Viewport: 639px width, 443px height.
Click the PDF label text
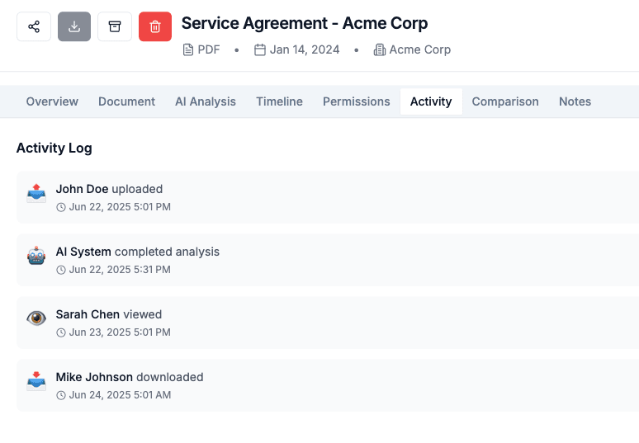point(209,49)
